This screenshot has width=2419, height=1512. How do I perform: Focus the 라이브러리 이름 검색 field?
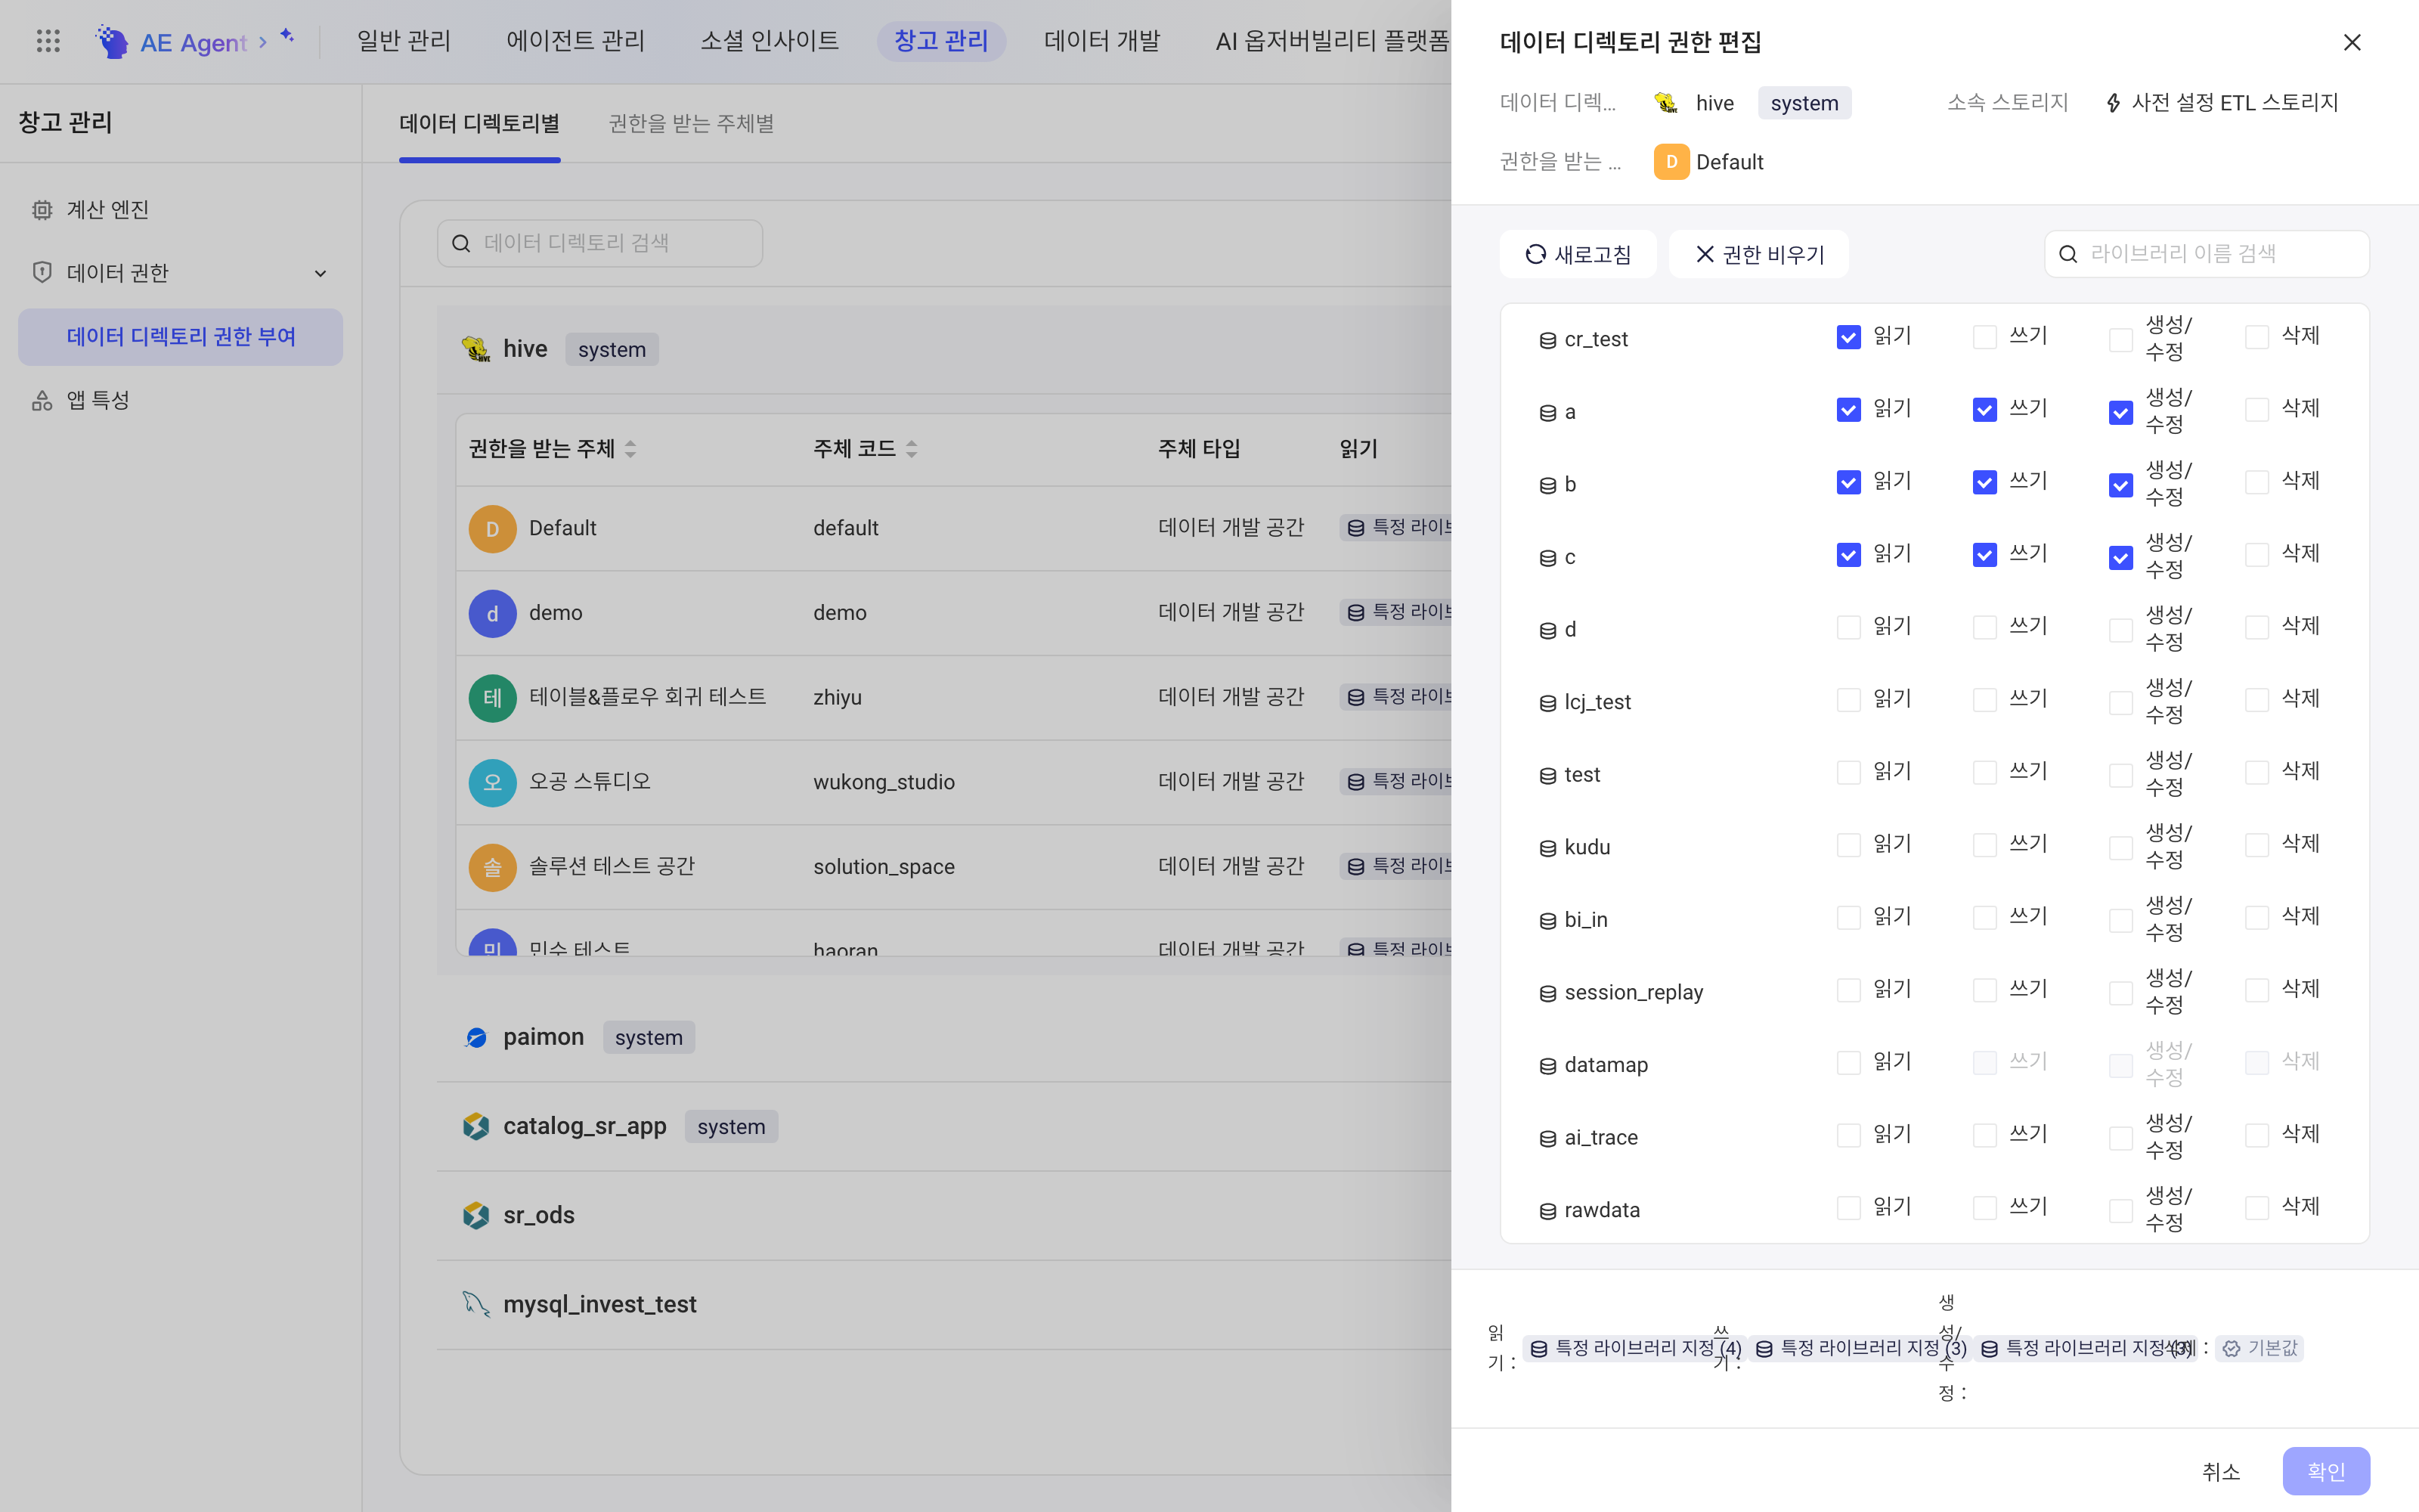(x=2206, y=254)
